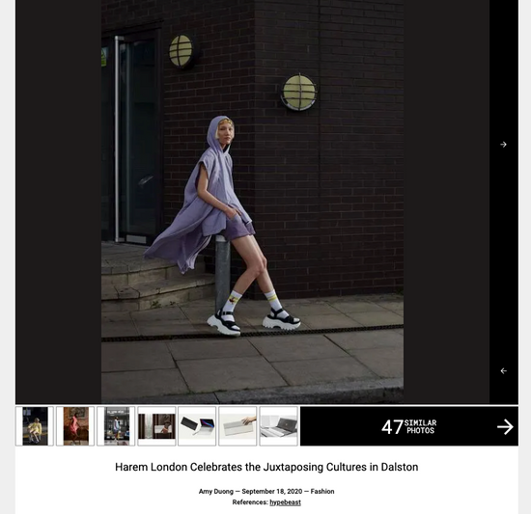Click the number 47 count
Image resolution: width=531 pixels, height=514 pixels.
pyautogui.click(x=392, y=427)
